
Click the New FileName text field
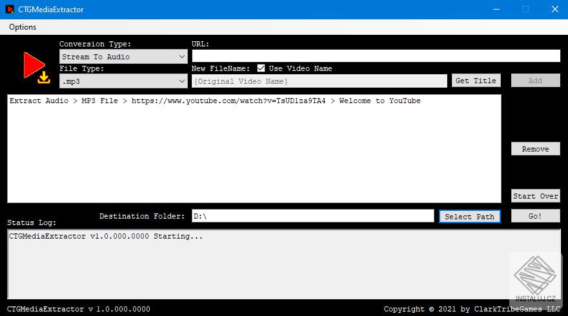[x=319, y=81]
